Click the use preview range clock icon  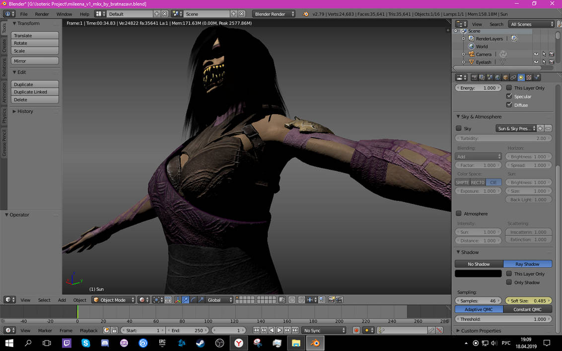click(x=106, y=330)
